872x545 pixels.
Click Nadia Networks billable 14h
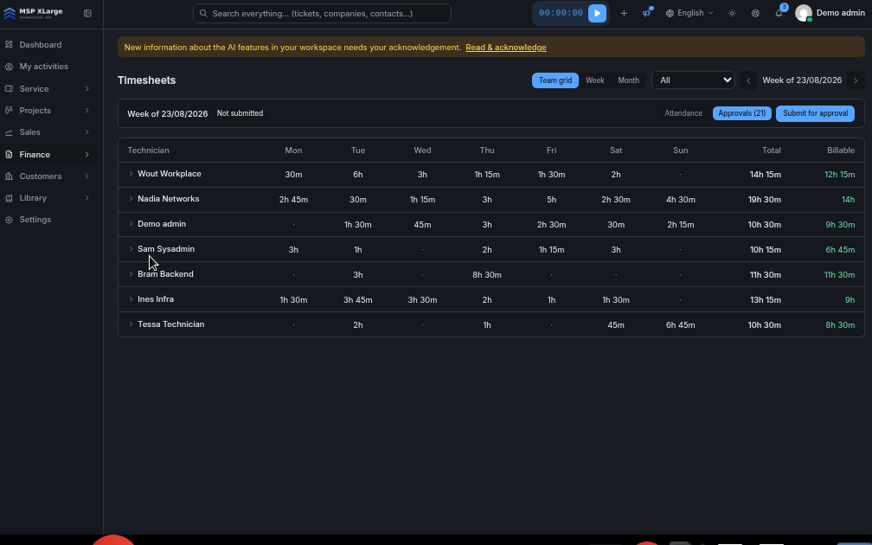pyautogui.click(x=848, y=200)
